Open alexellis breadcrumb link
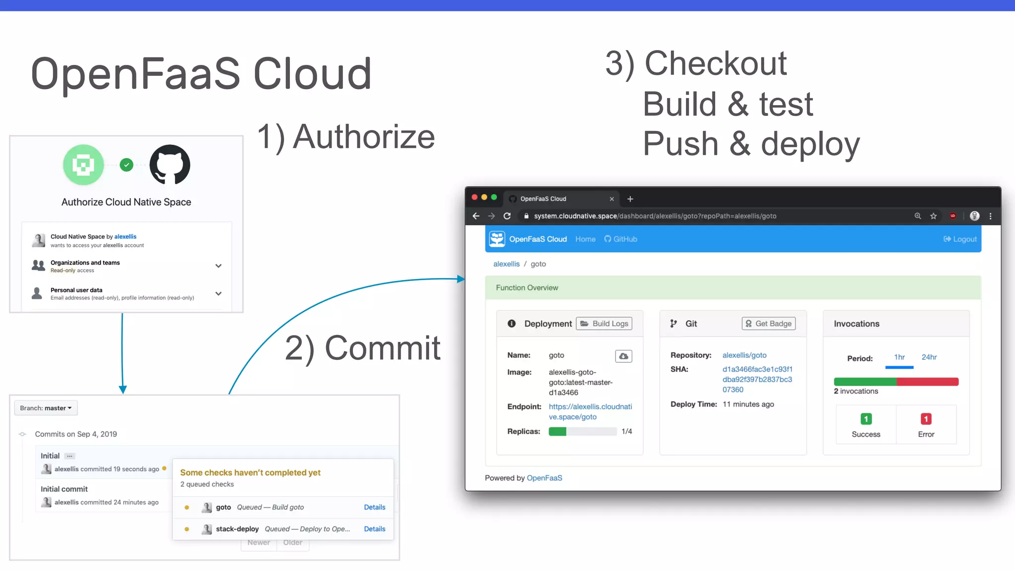Image resolution: width=1015 pixels, height=571 pixels. point(507,264)
